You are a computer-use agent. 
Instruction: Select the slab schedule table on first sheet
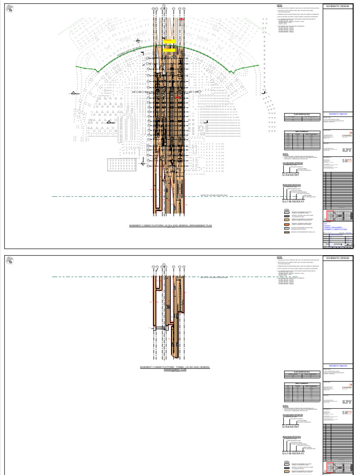pyautogui.click(x=302, y=117)
